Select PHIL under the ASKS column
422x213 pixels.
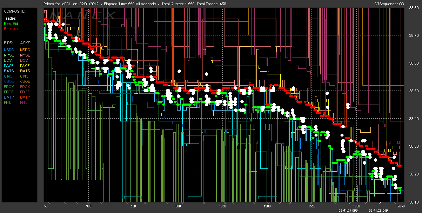coord(24,102)
